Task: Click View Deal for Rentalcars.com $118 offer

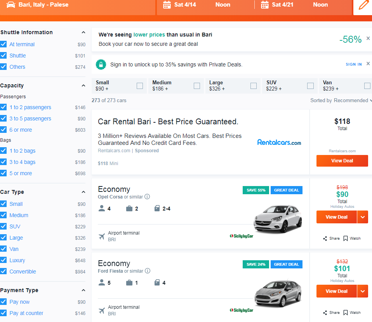Action: click(x=342, y=161)
